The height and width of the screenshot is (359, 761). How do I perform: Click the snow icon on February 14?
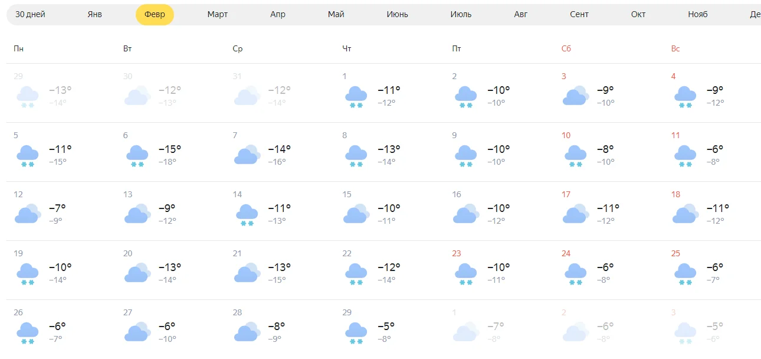[x=247, y=214]
